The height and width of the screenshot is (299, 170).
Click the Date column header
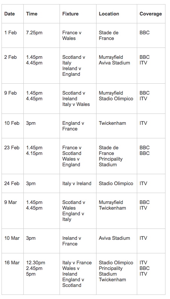coord(9,14)
